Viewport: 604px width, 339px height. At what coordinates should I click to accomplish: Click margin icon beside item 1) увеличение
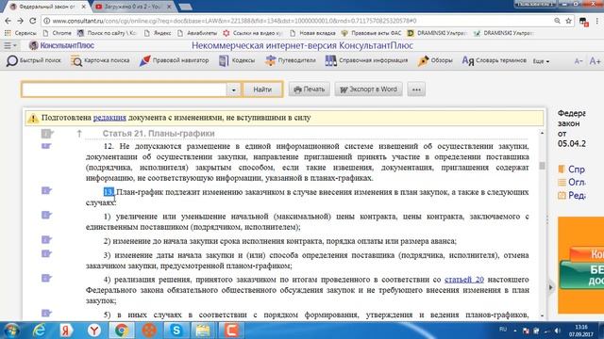click(46, 216)
